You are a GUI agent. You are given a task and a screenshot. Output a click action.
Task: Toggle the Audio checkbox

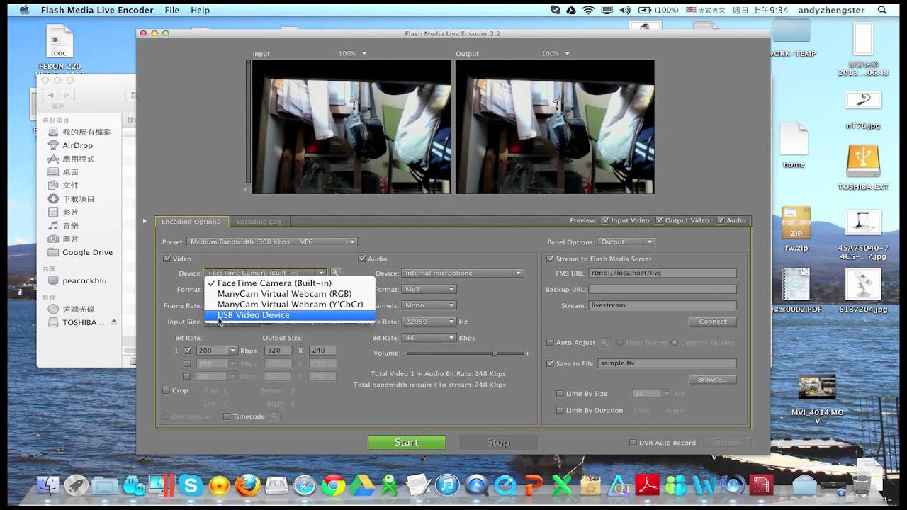362,259
